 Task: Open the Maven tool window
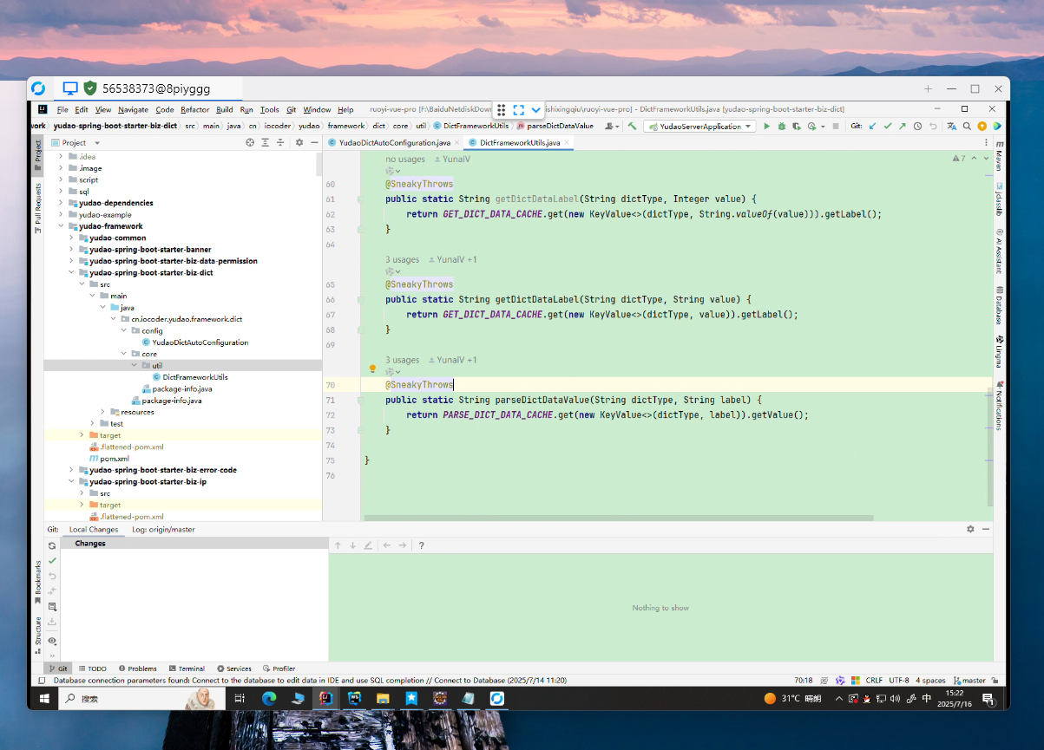pyautogui.click(x=999, y=154)
